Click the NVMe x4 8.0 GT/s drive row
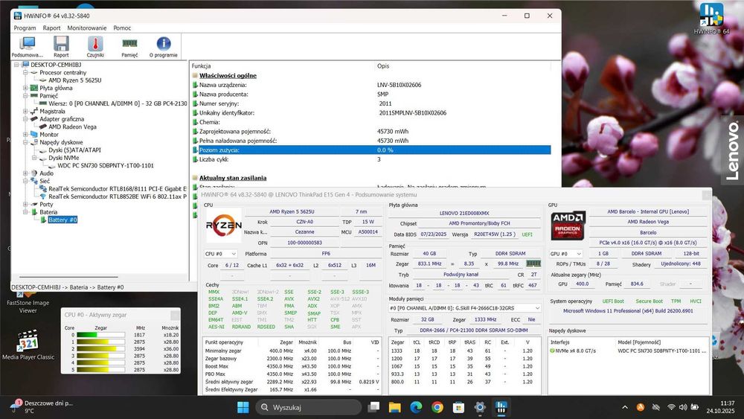The image size is (744, 419). click(x=628, y=351)
